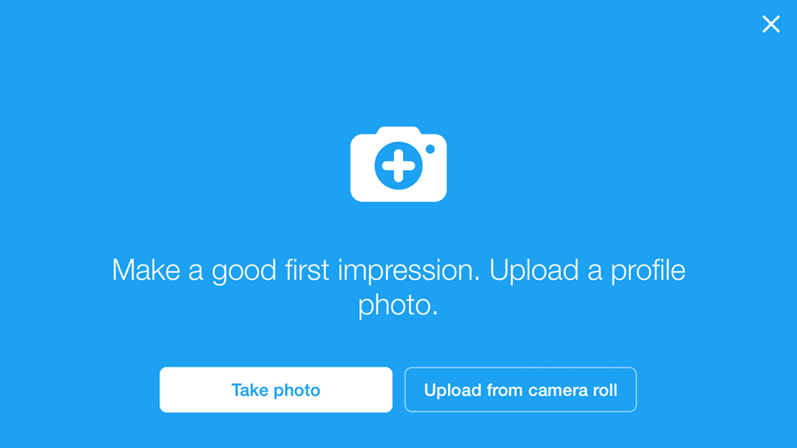Click the 'Upload from camera roll' label text
Viewport: 797px width, 448px height.
coord(521,390)
